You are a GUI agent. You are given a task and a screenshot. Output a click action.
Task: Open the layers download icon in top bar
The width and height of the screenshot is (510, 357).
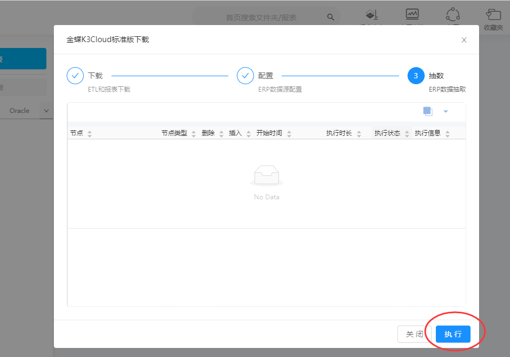[372, 14]
